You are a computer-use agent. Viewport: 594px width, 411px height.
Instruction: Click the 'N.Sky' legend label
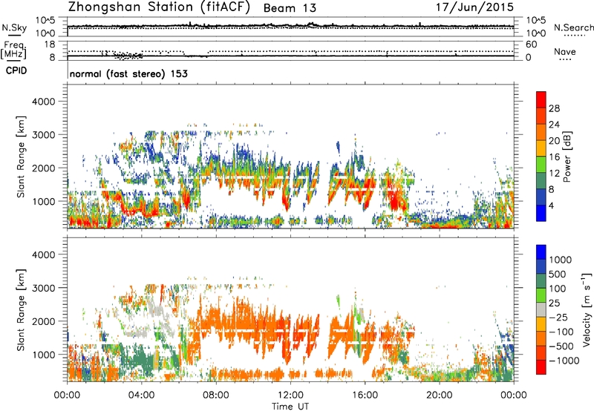(x=14, y=27)
